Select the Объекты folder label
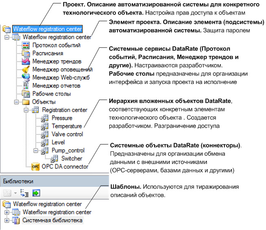 coord(44,102)
